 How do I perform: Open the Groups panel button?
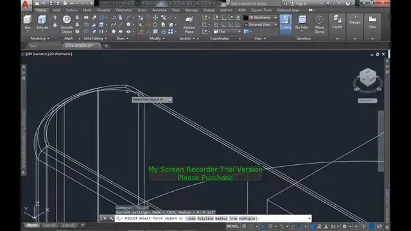[x=354, y=20]
